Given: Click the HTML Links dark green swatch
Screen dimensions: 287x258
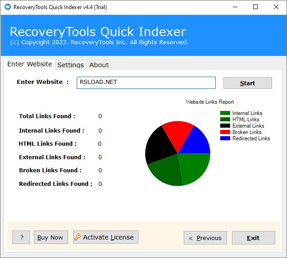Looking at the screenshot, I should (225, 119).
